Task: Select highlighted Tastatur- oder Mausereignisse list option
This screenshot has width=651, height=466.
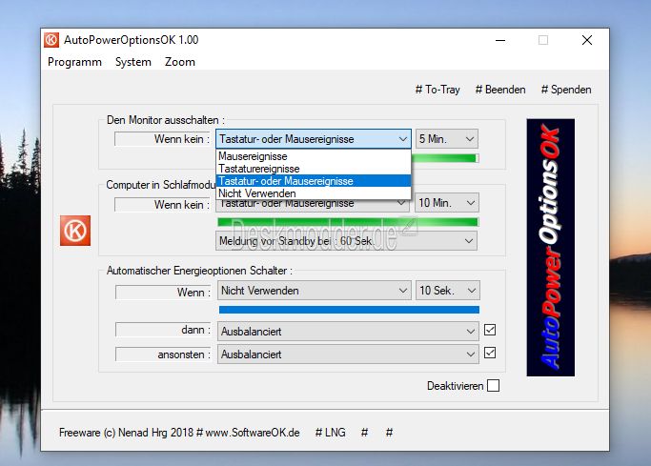Action: 313,181
